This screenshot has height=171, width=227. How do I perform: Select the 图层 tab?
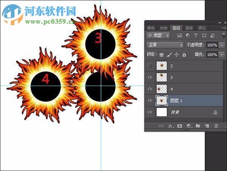tap(176, 28)
